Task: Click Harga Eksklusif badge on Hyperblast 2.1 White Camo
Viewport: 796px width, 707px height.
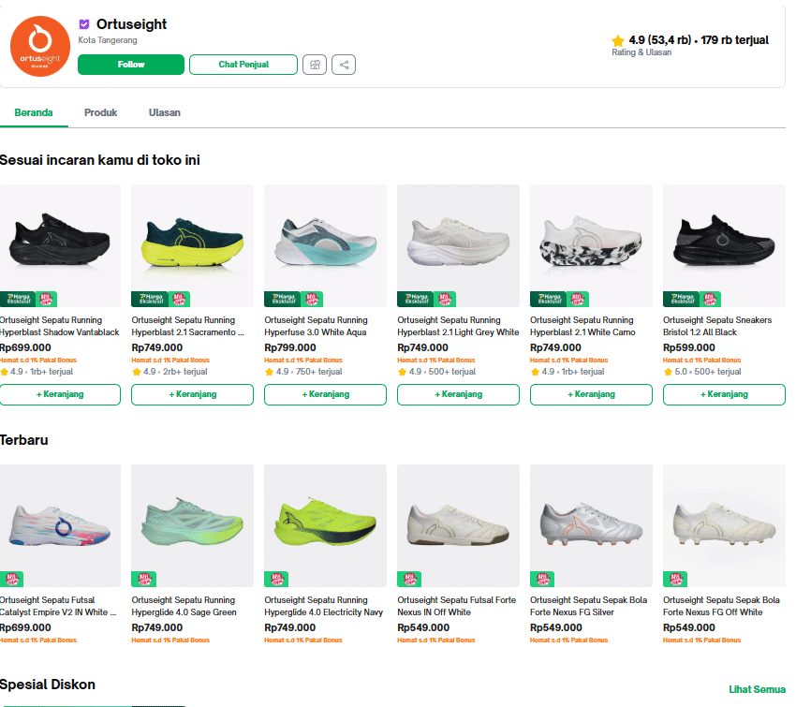Action: click(x=549, y=299)
